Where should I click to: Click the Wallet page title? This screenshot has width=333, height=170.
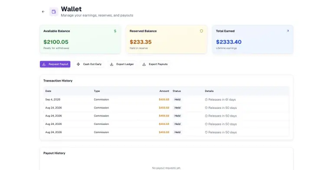click(x=72, y=9)
